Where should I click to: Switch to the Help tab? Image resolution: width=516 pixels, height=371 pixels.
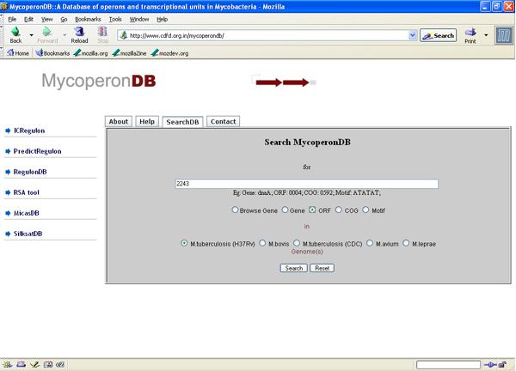(147, 122)
